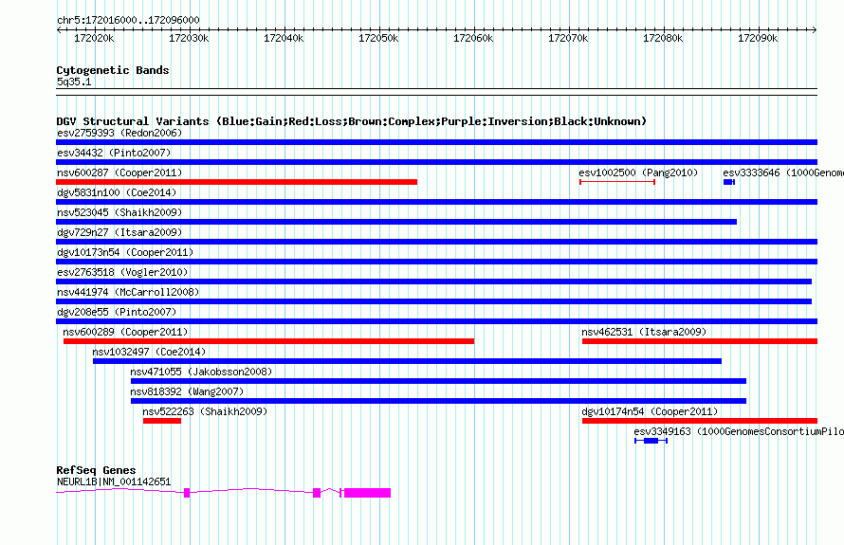
Task: Click the nsv1032497 (Coe2014) label
Action: [149, 352]
